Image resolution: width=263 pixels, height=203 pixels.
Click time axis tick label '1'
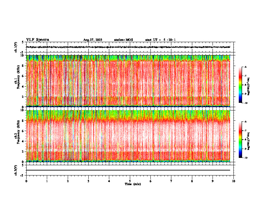tap(47, 181)
